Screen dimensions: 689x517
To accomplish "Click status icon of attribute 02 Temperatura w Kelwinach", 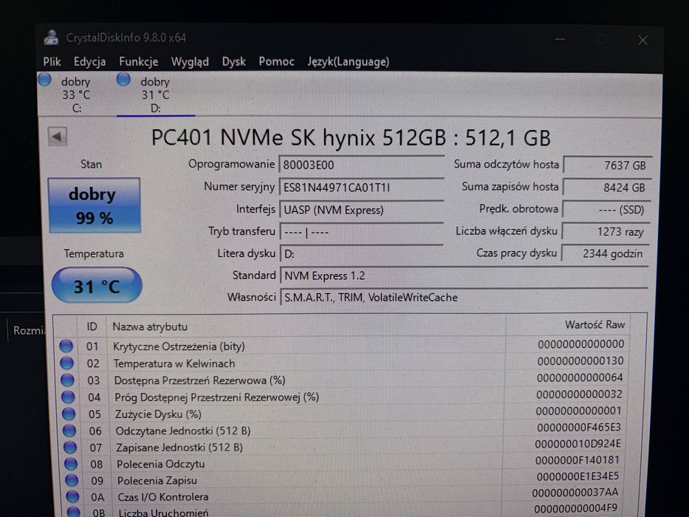I will click(x=66, y=363).
